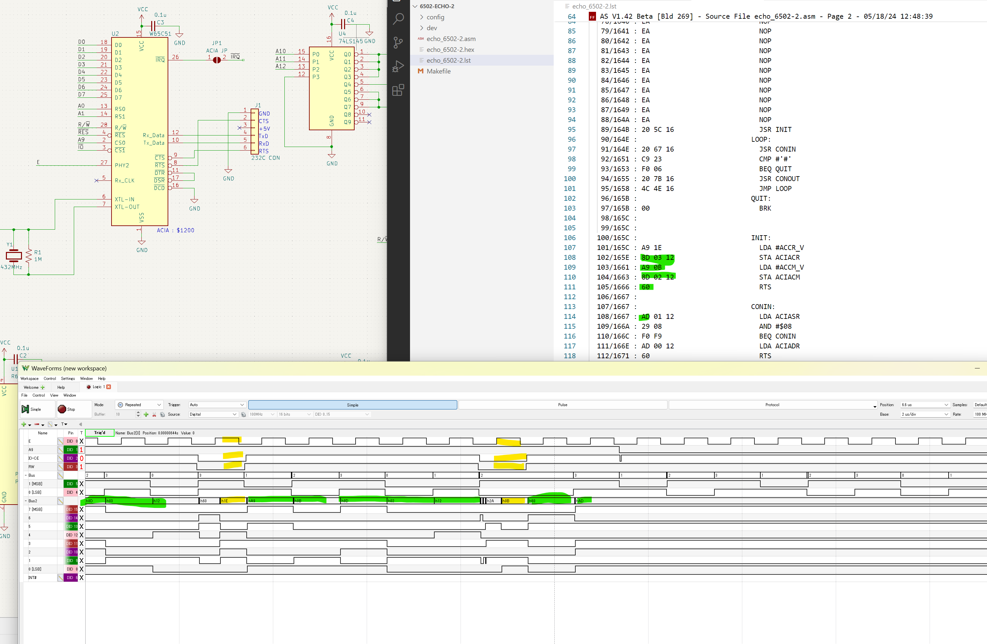The width and height of the screenshot is (987, 644).
Task: Edit signal RW pencil icon
Action: (60, 467)
